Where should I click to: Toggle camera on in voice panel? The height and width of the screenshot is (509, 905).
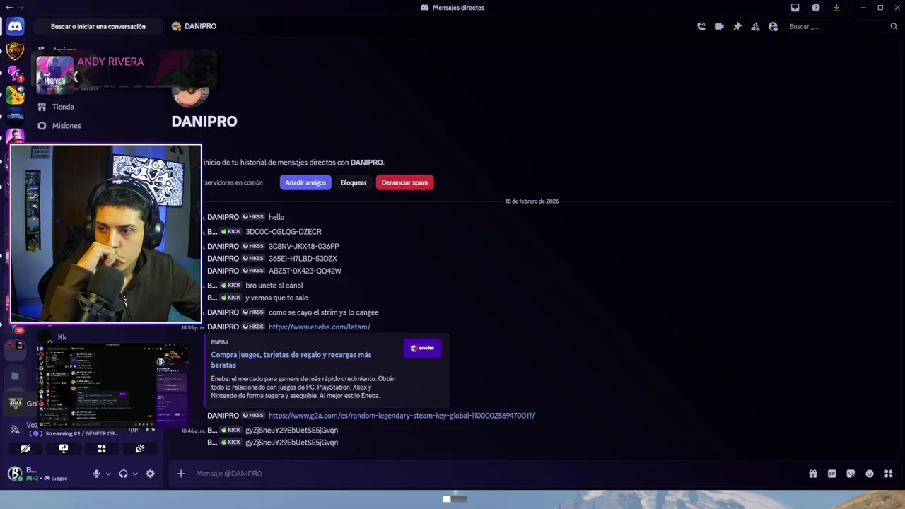(25, 448)
